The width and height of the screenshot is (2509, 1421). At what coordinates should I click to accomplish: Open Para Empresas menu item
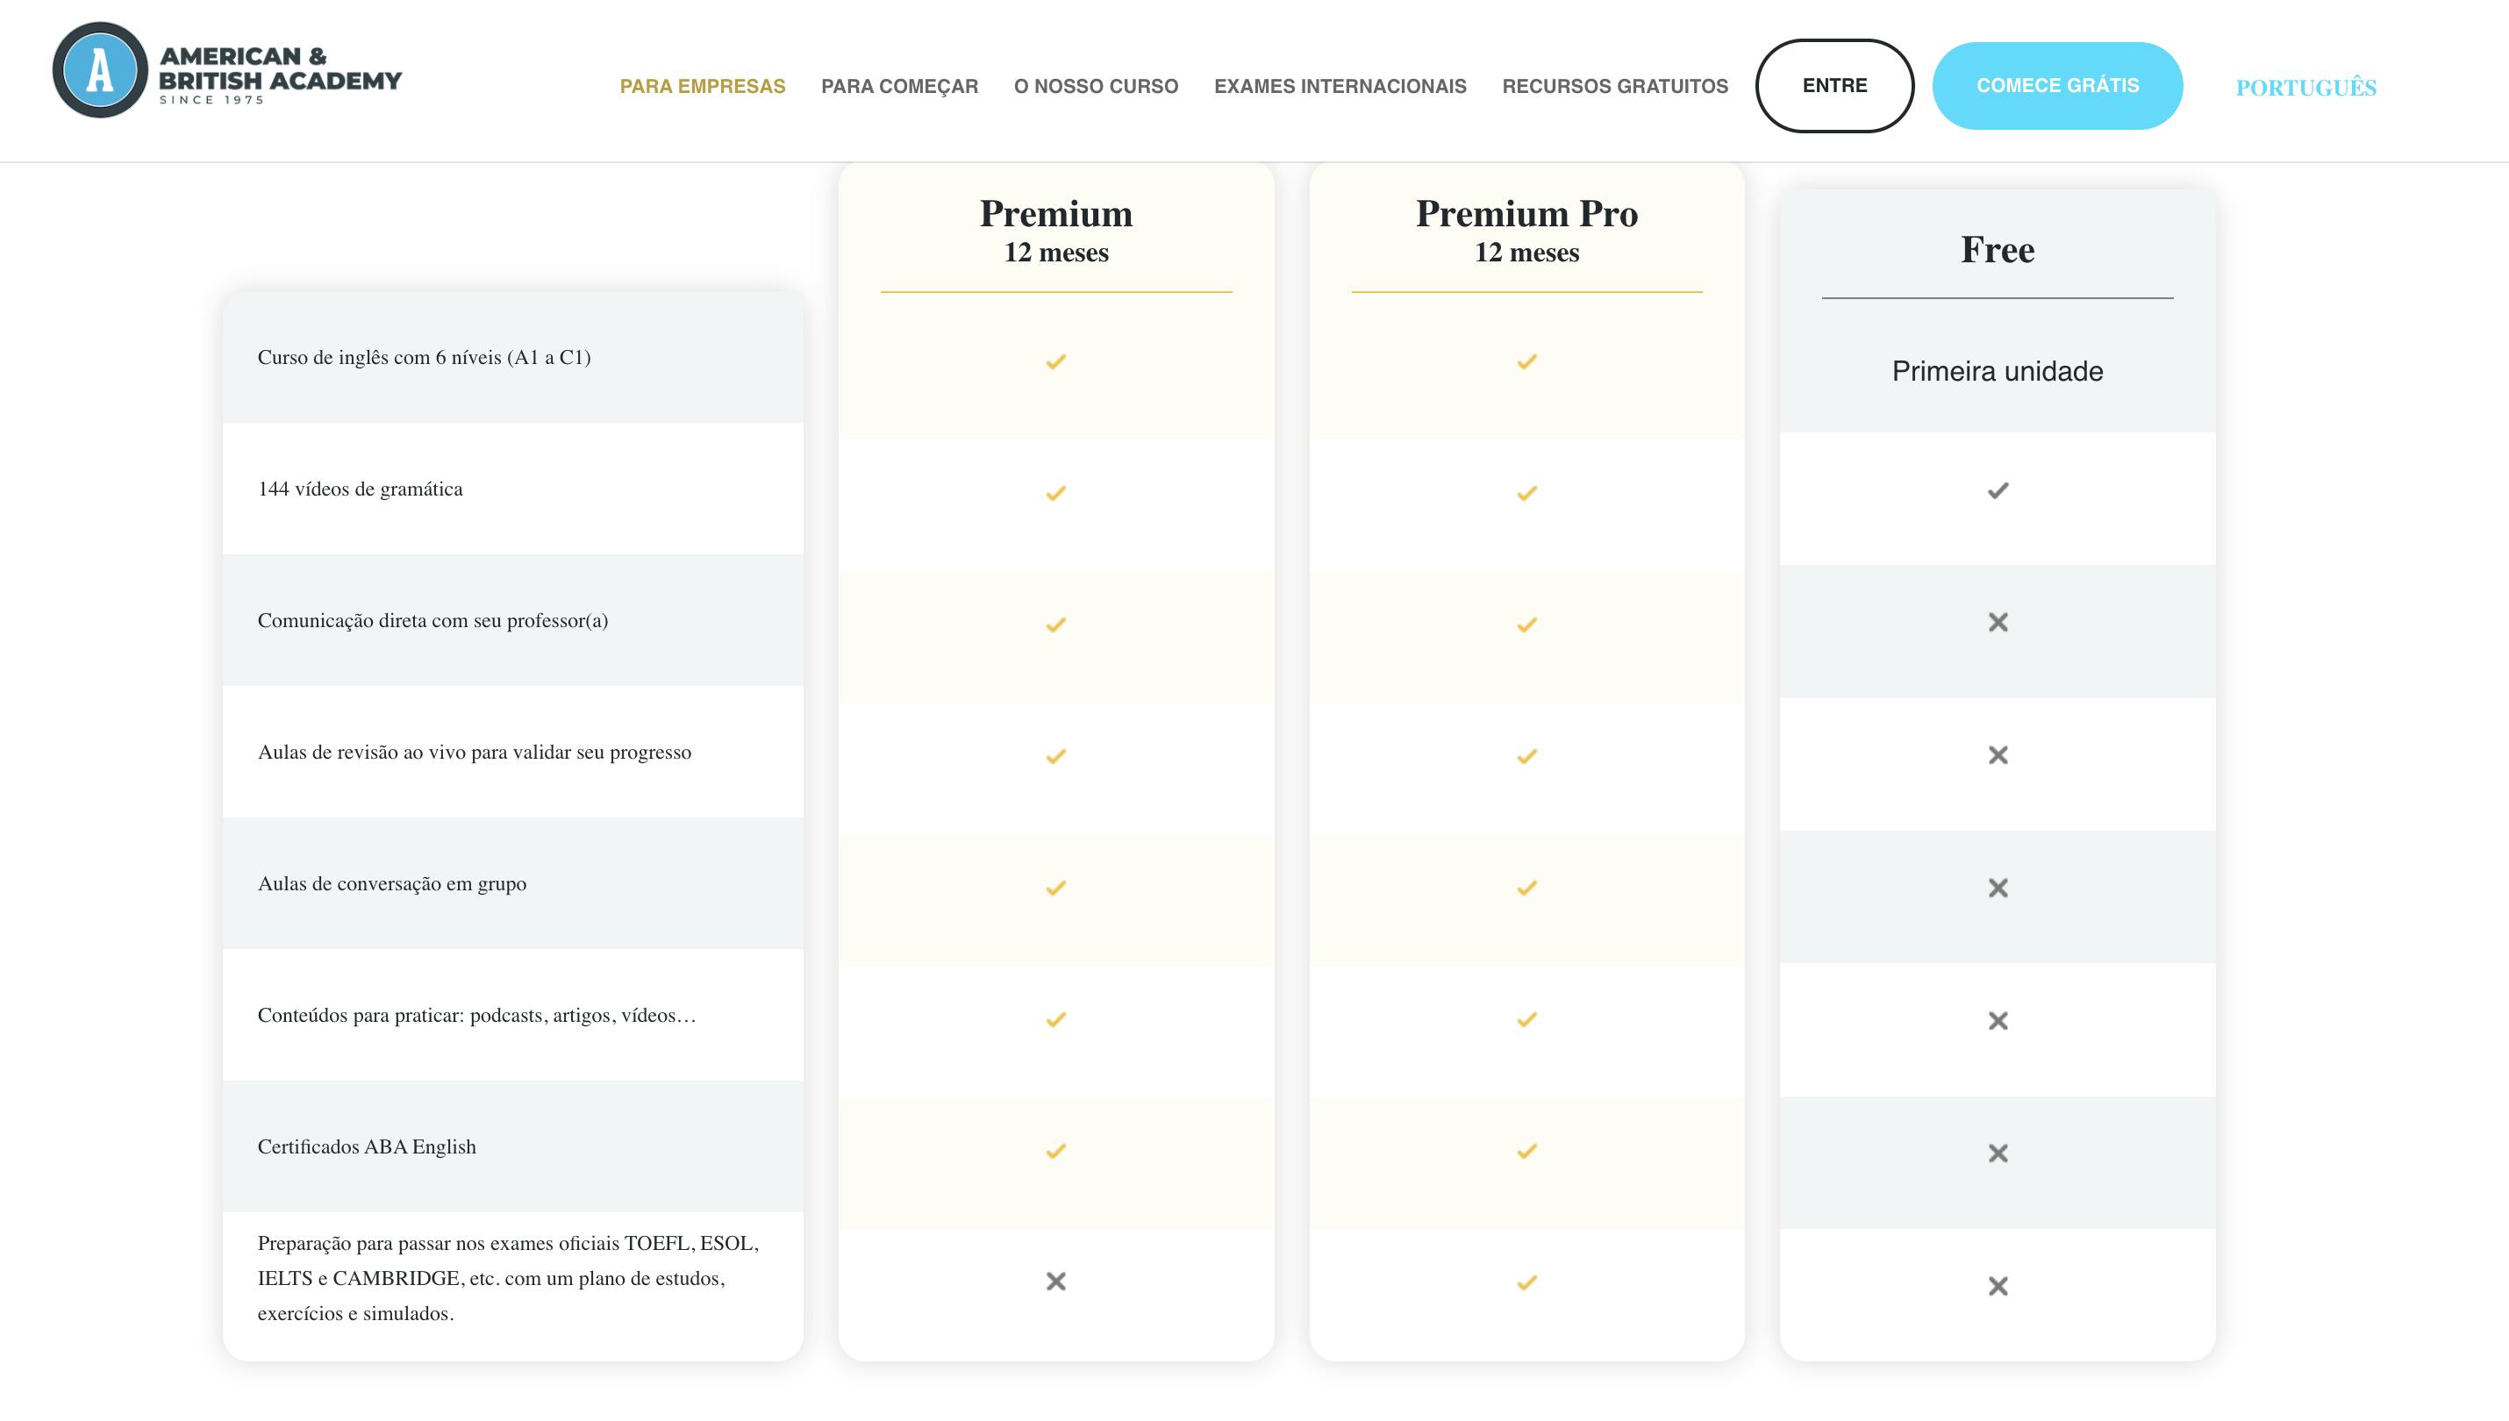click(702, 86)
